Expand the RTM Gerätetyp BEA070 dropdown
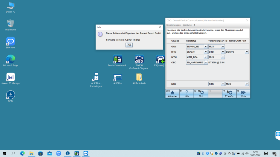280x157 pixels. 206,52
